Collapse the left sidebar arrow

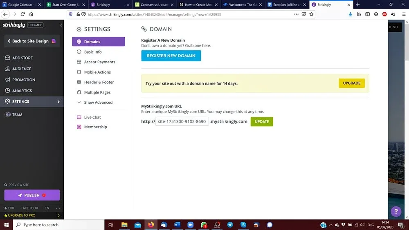61,25
